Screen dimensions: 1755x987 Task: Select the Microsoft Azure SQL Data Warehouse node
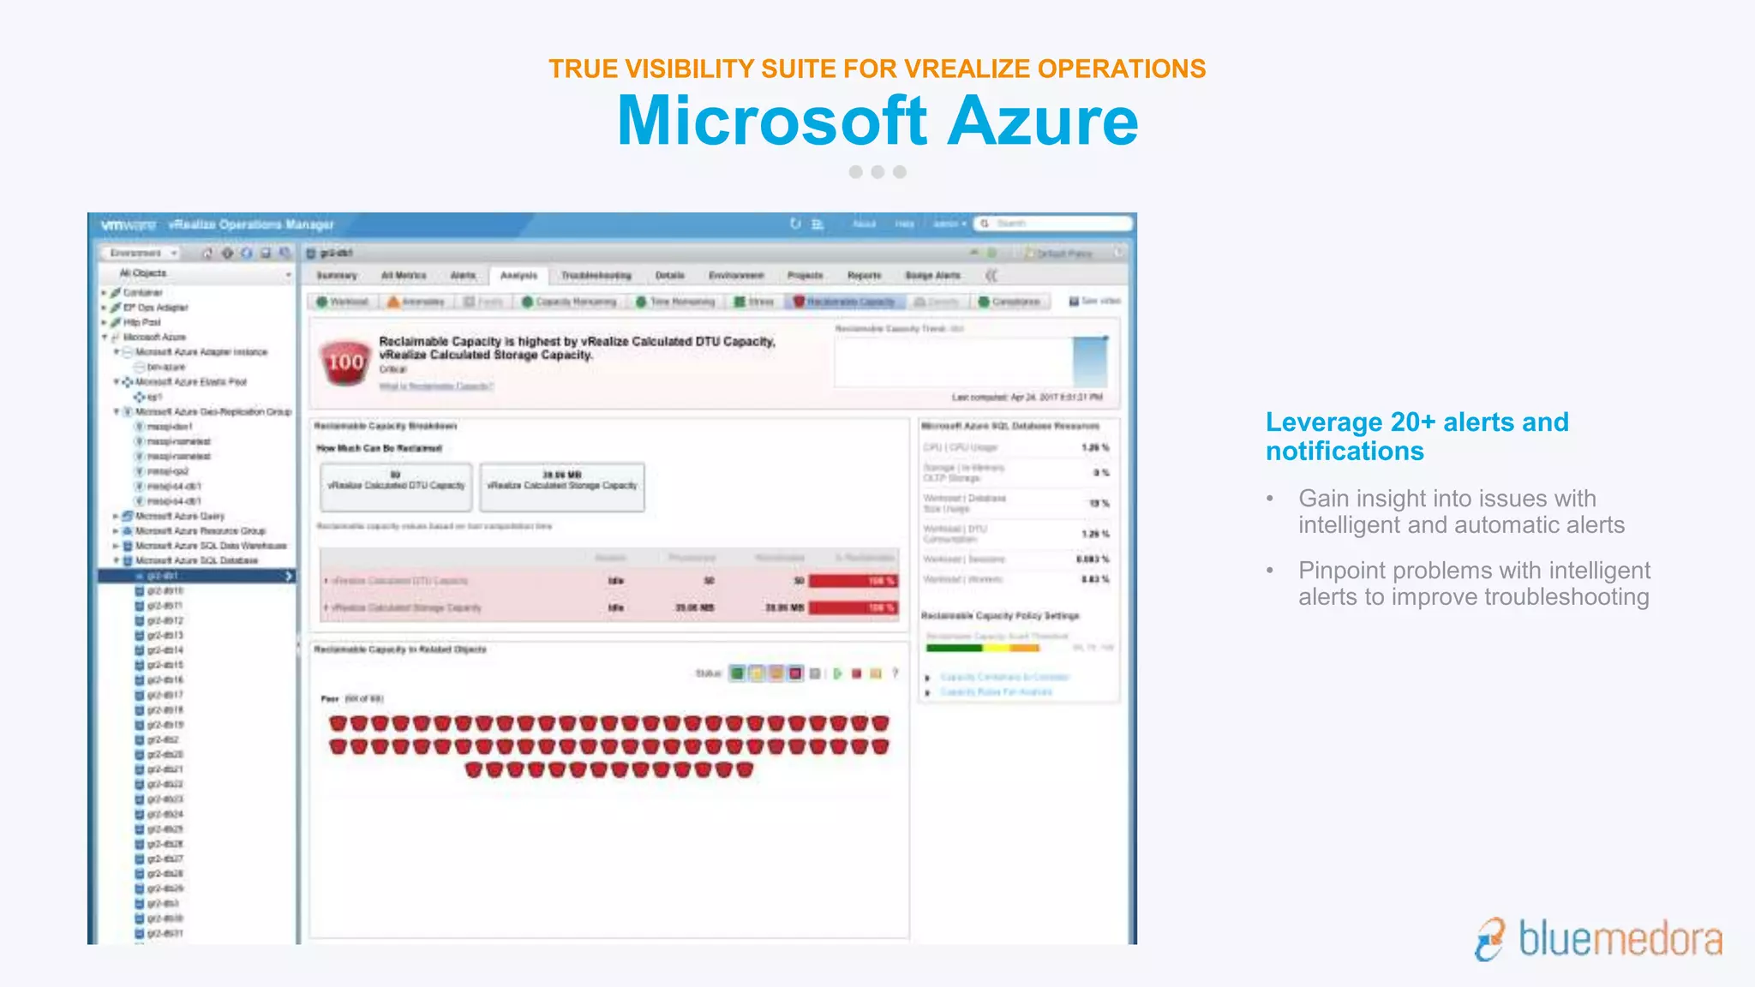click(211, 546)
